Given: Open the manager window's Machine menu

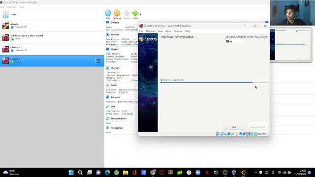Looking at the screenshot, I should click(11, 7).
